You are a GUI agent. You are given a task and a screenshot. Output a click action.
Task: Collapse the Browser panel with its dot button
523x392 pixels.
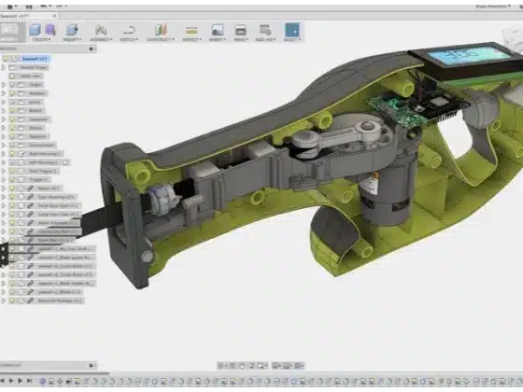pos(92,49)
